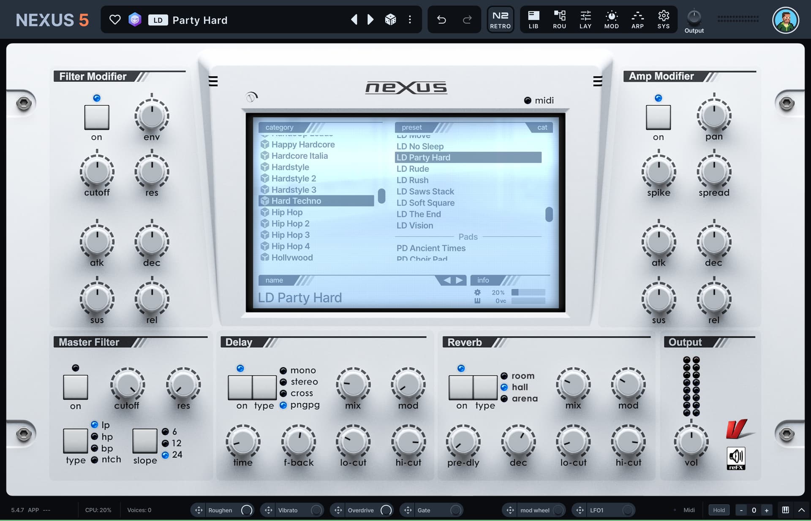The image size is (811, 521).
Task: Open the Library with the LIB icon
Action: (533, 19)
